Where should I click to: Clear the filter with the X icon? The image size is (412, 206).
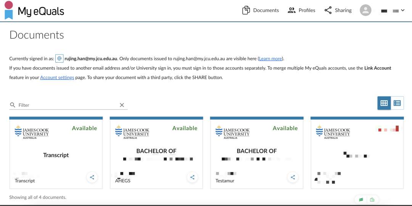[122, 105]
